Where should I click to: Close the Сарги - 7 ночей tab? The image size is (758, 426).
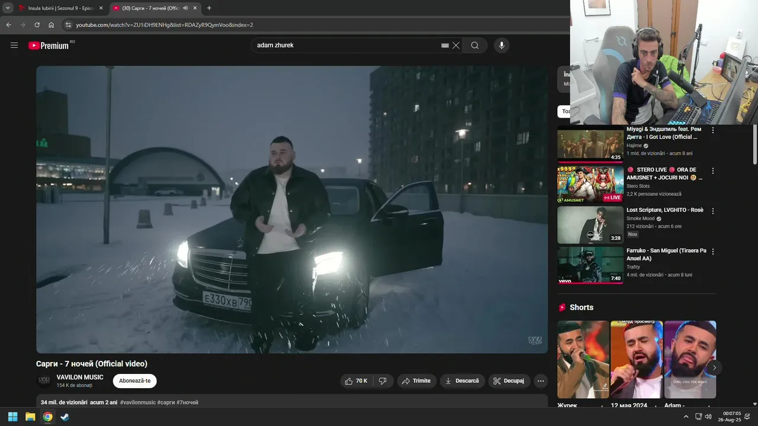pos(195,8)
